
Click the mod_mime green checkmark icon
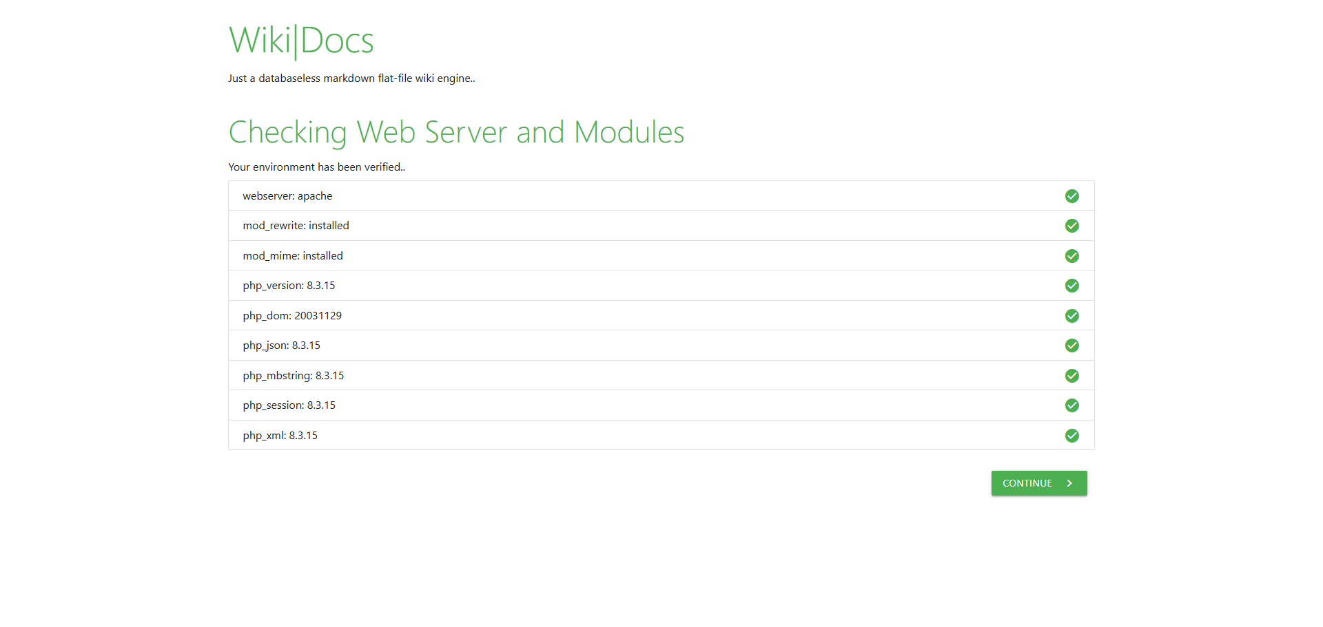point(1072,256)
